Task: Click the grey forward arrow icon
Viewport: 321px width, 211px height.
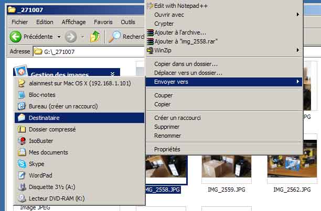Action: (71, 37)
